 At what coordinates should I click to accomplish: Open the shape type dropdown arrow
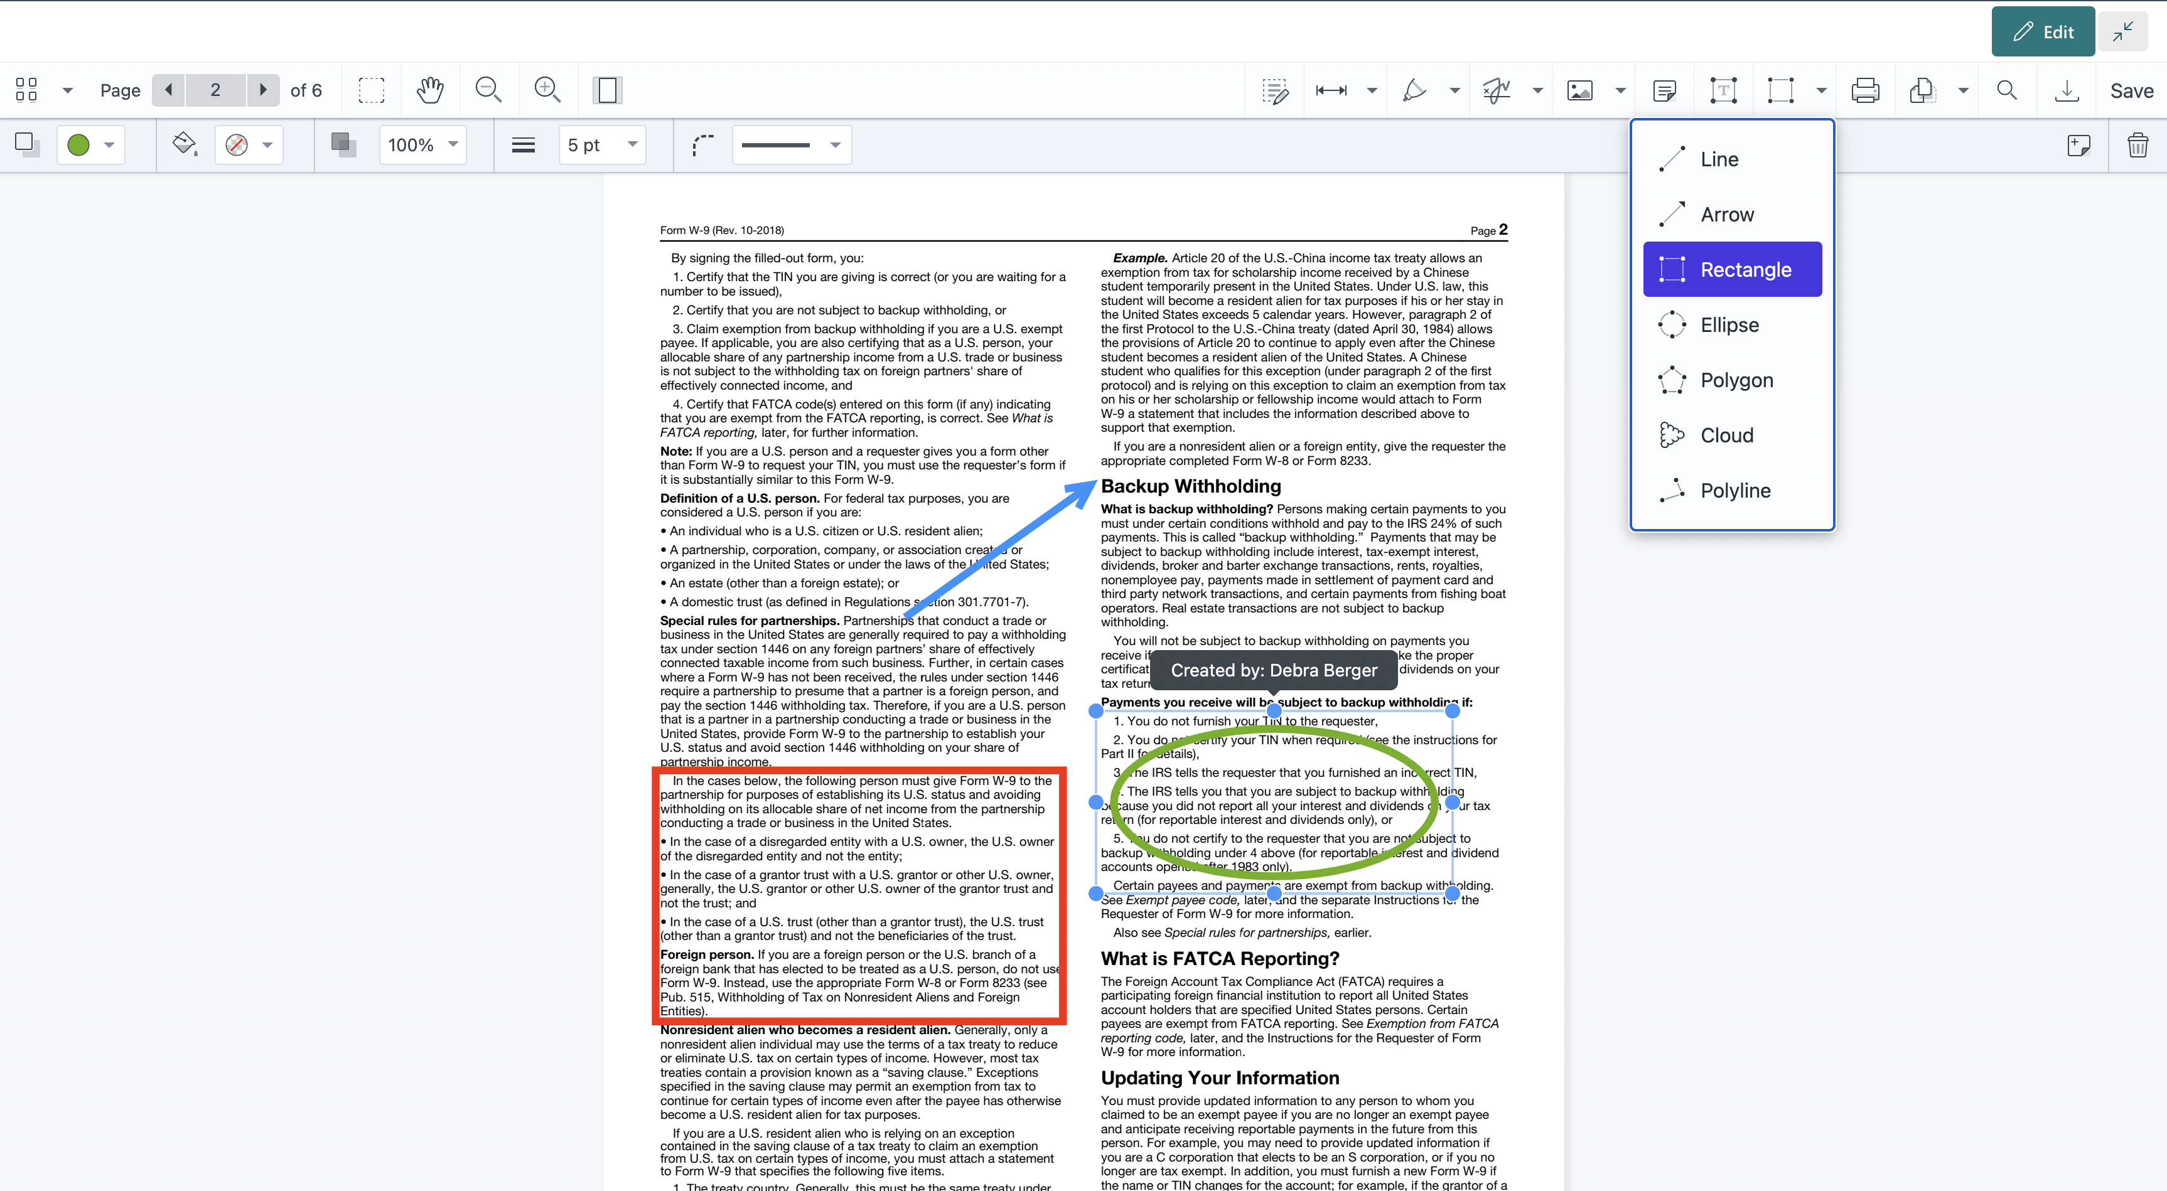1821,90
